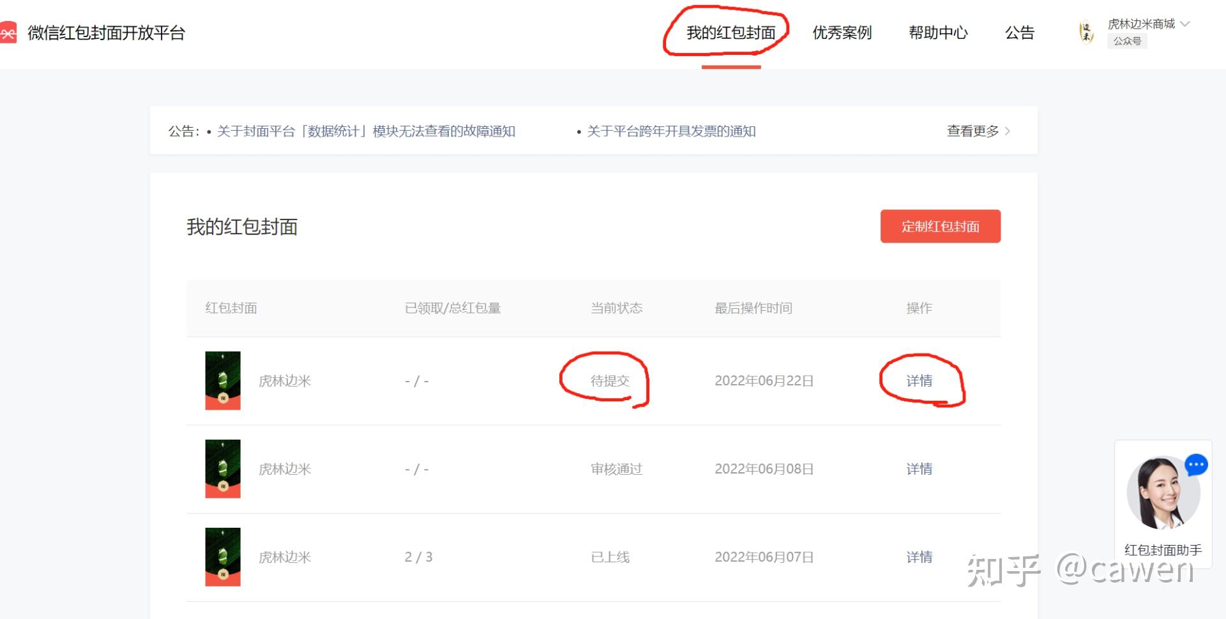Open cover thumbnail dated 2022年06月08日
Image resolution: width=1226 pixels, height=619 pixels.
tap(223, 468)
